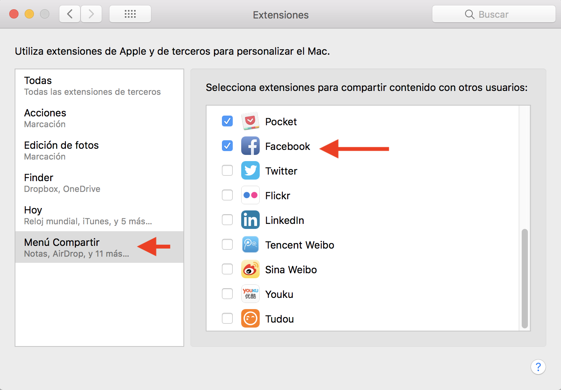Click the Tudou label text

[280, 319]
